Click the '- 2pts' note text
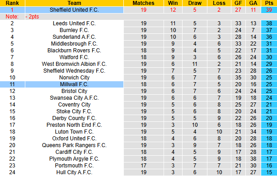 pyautogui.click(x=32, y=17)
